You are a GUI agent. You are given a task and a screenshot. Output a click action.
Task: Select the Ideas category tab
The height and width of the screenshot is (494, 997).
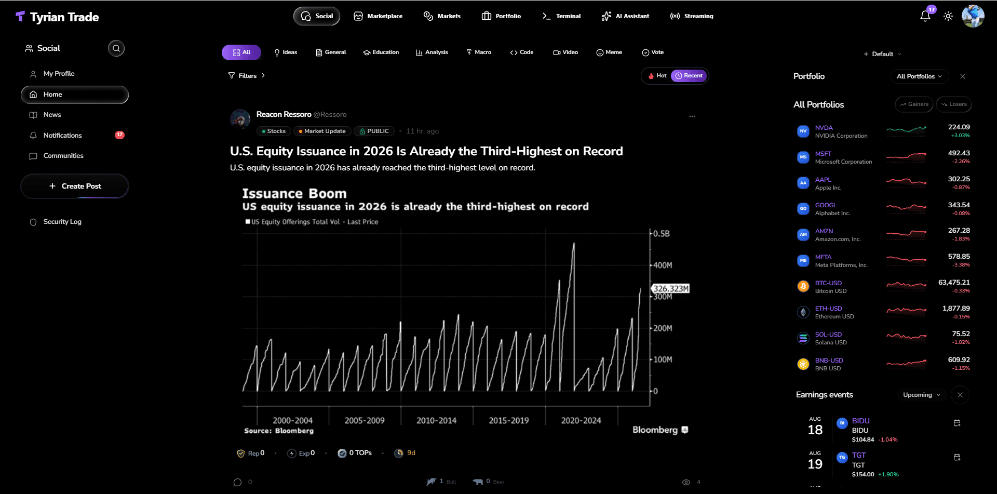pos(286,52)
